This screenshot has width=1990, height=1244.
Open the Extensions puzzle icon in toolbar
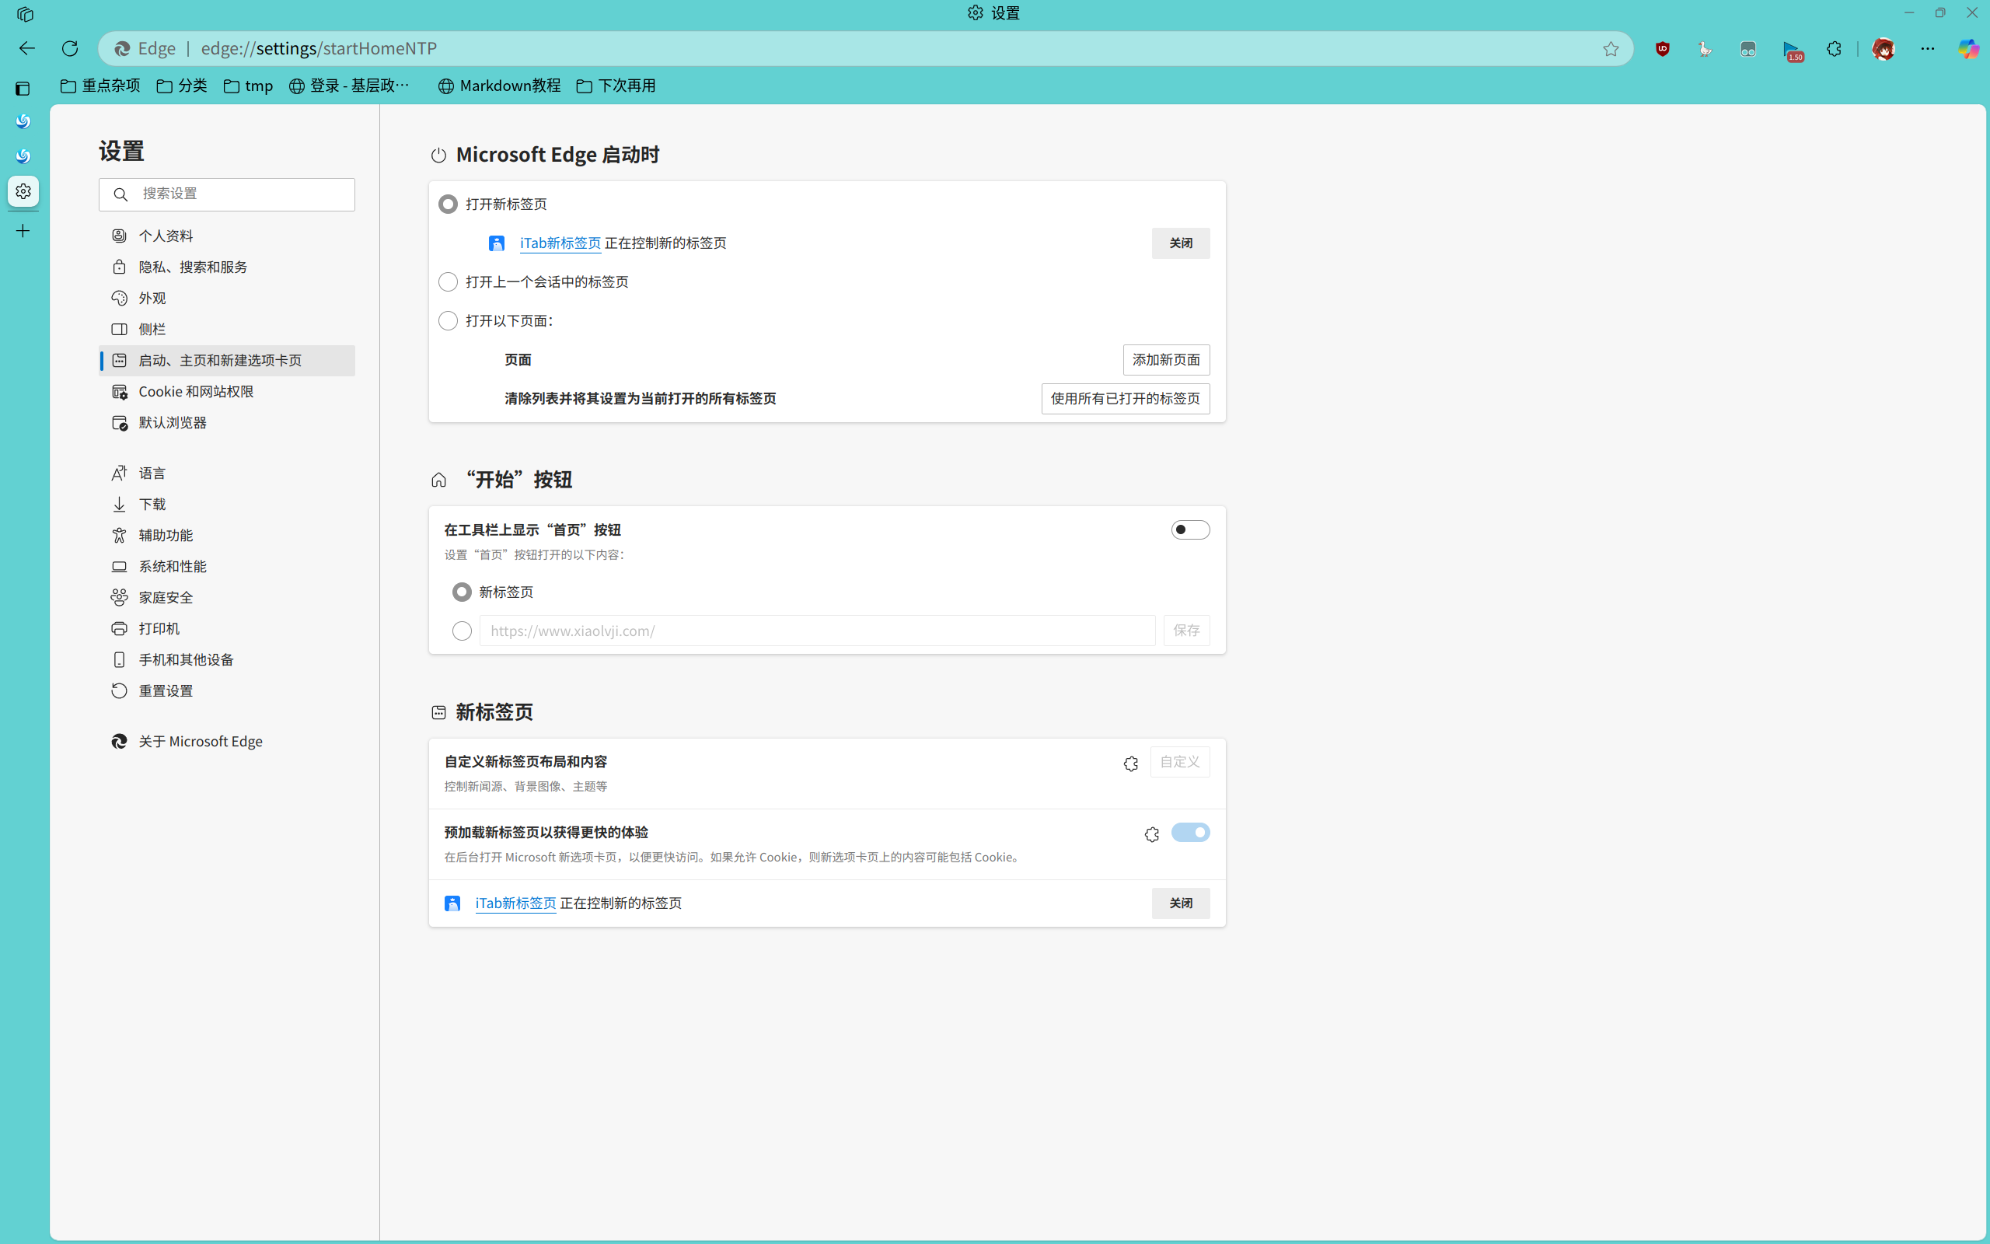(x=1834, y=49)
